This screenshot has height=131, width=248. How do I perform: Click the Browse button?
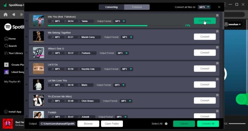coord(88,124)
